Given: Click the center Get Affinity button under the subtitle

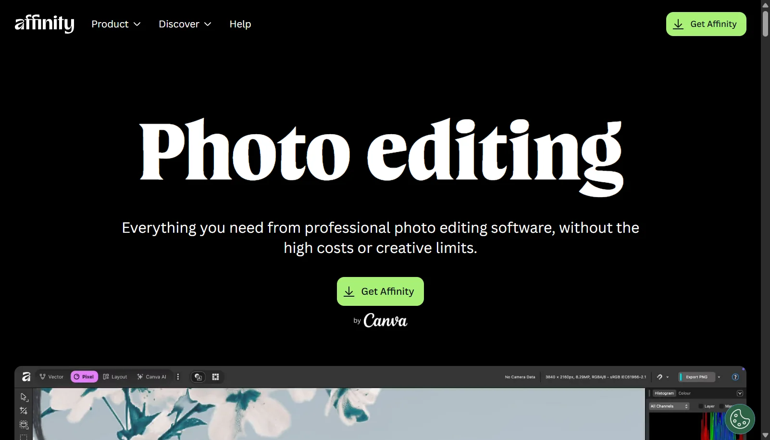Looking at the screenshot, I should tap(380, 291).
